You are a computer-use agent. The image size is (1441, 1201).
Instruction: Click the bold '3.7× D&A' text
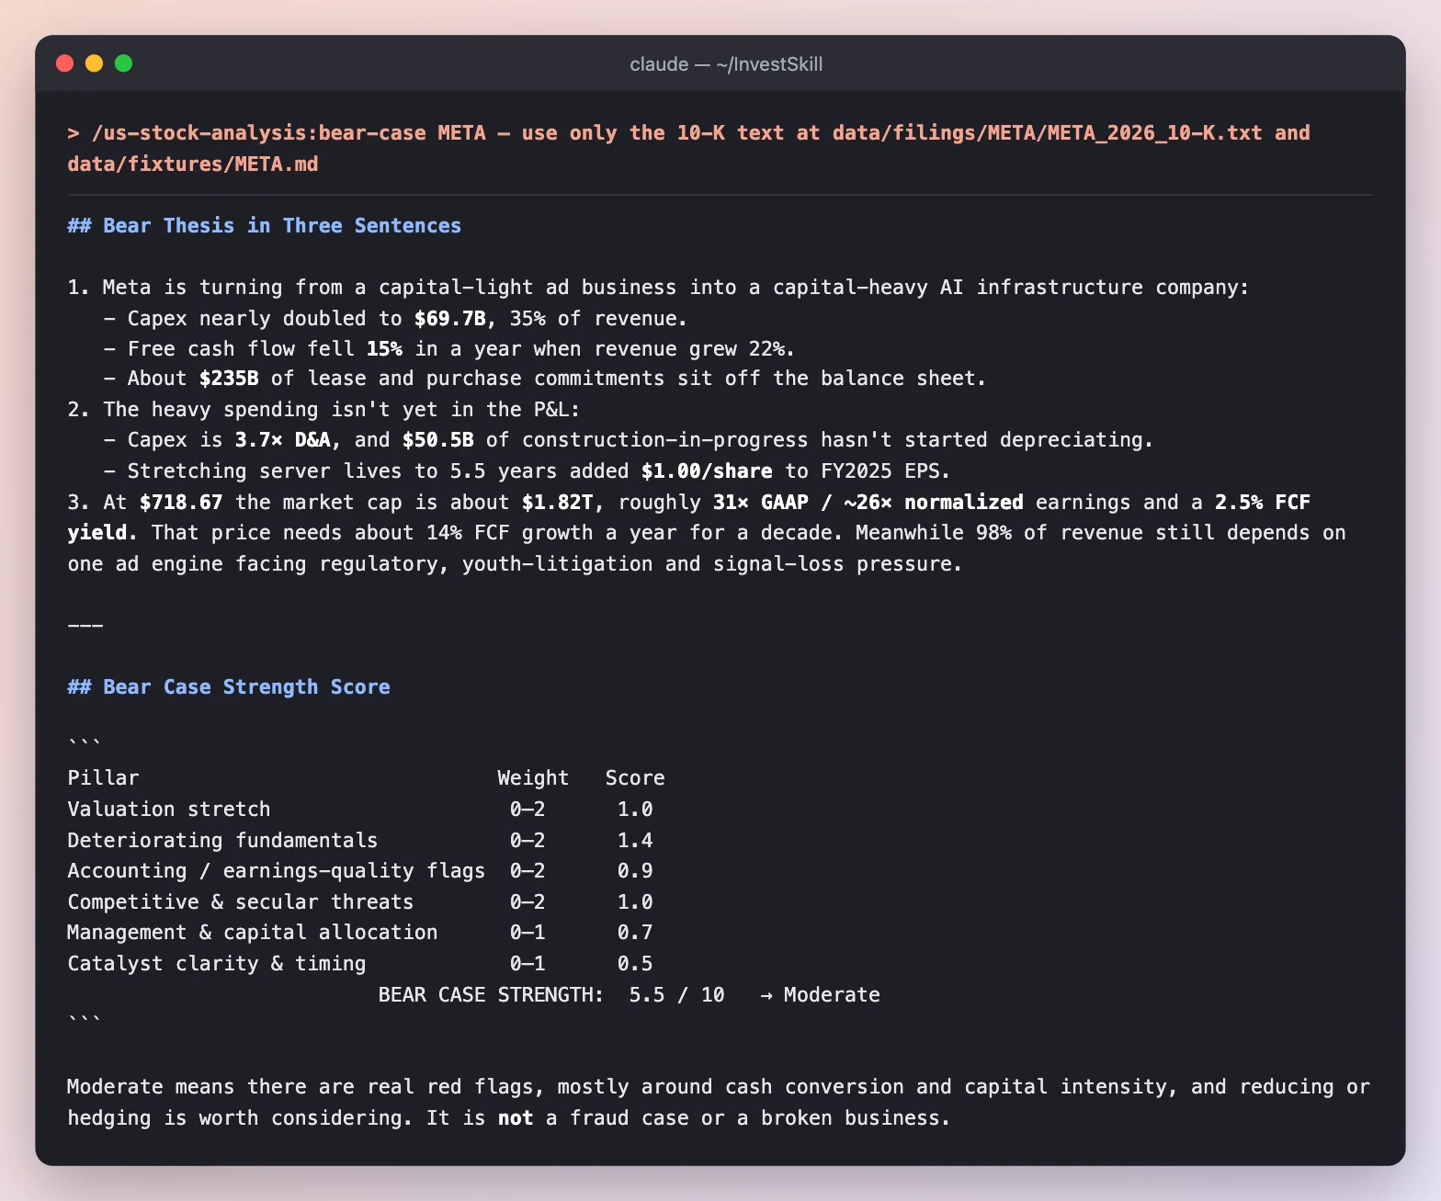(282, 440)
